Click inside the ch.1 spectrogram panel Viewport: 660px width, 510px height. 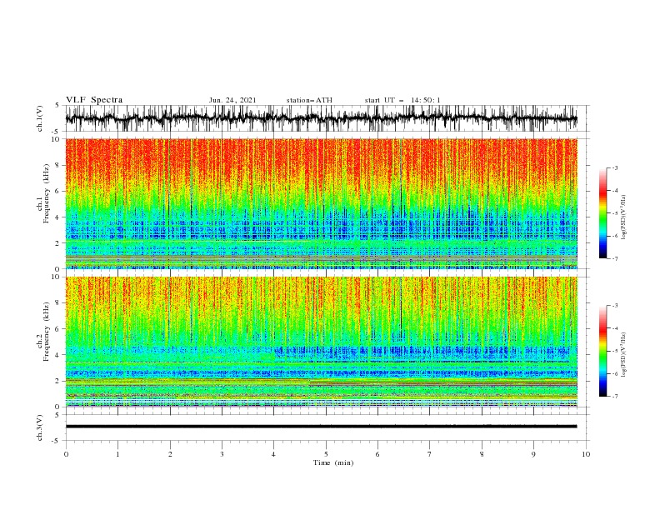tap(321, 203)
